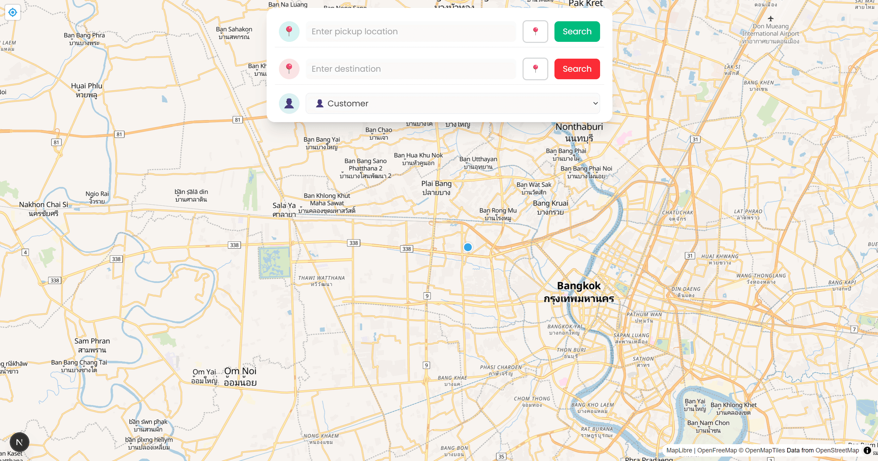Click the Sala Ya map label
Image resolution: width=878 pixels, height=461 pixels.
284,210
